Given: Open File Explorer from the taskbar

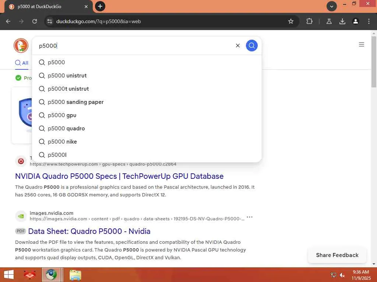Looking at the screenshot, I should [75, 275].
